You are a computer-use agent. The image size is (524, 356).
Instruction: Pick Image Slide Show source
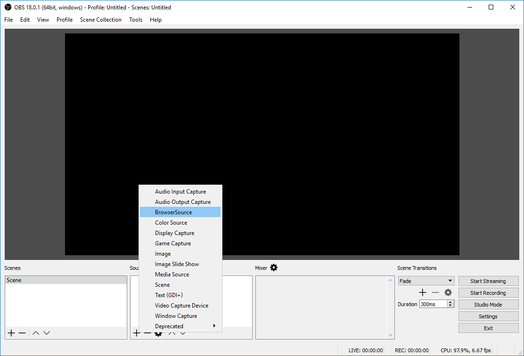(x=180, y=264)
